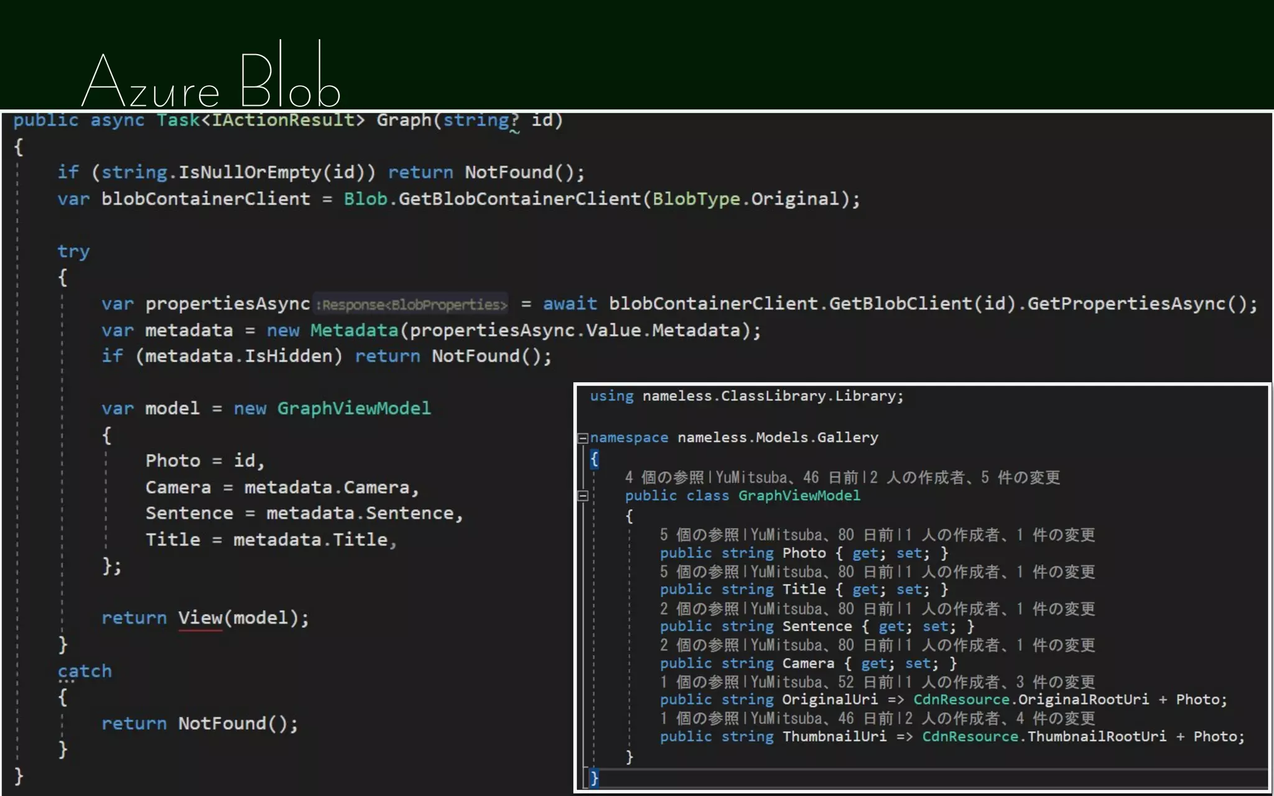Click 'metadata.Camera' in the object initializer
The image size is (1274, 796).
tap(327, 488)
